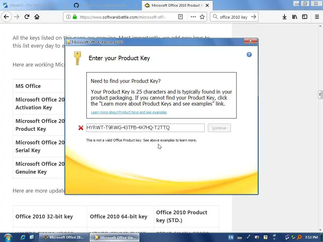323x242 pixels.
Task: Click scrollbar down arrow
Action: tap(320, 230)
